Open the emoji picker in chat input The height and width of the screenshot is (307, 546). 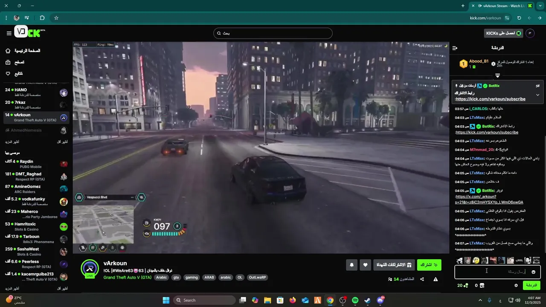pos(533,272)
